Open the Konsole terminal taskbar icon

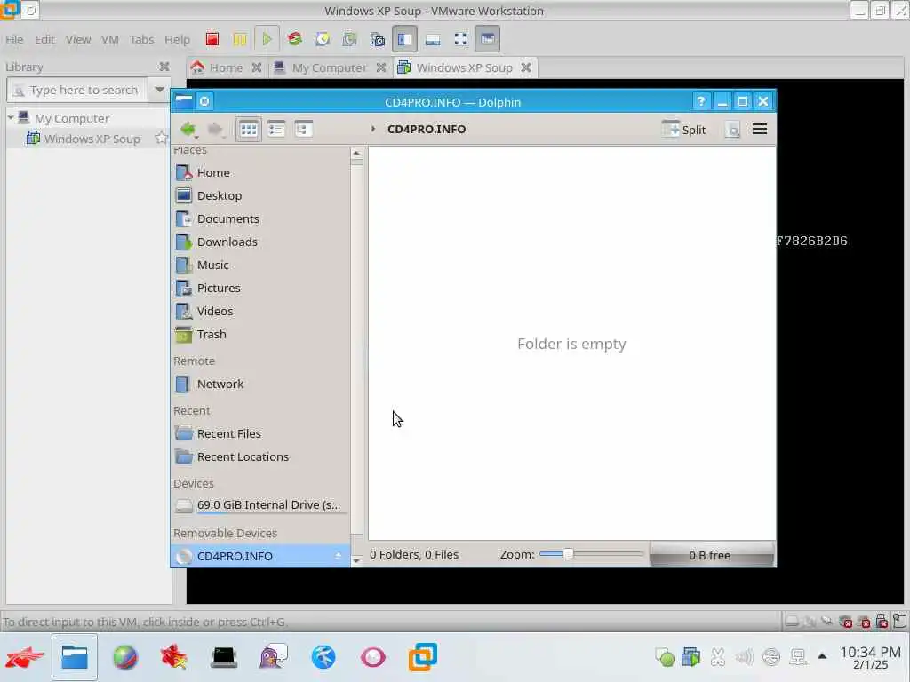pyautogui.click(x=223, y=657)
